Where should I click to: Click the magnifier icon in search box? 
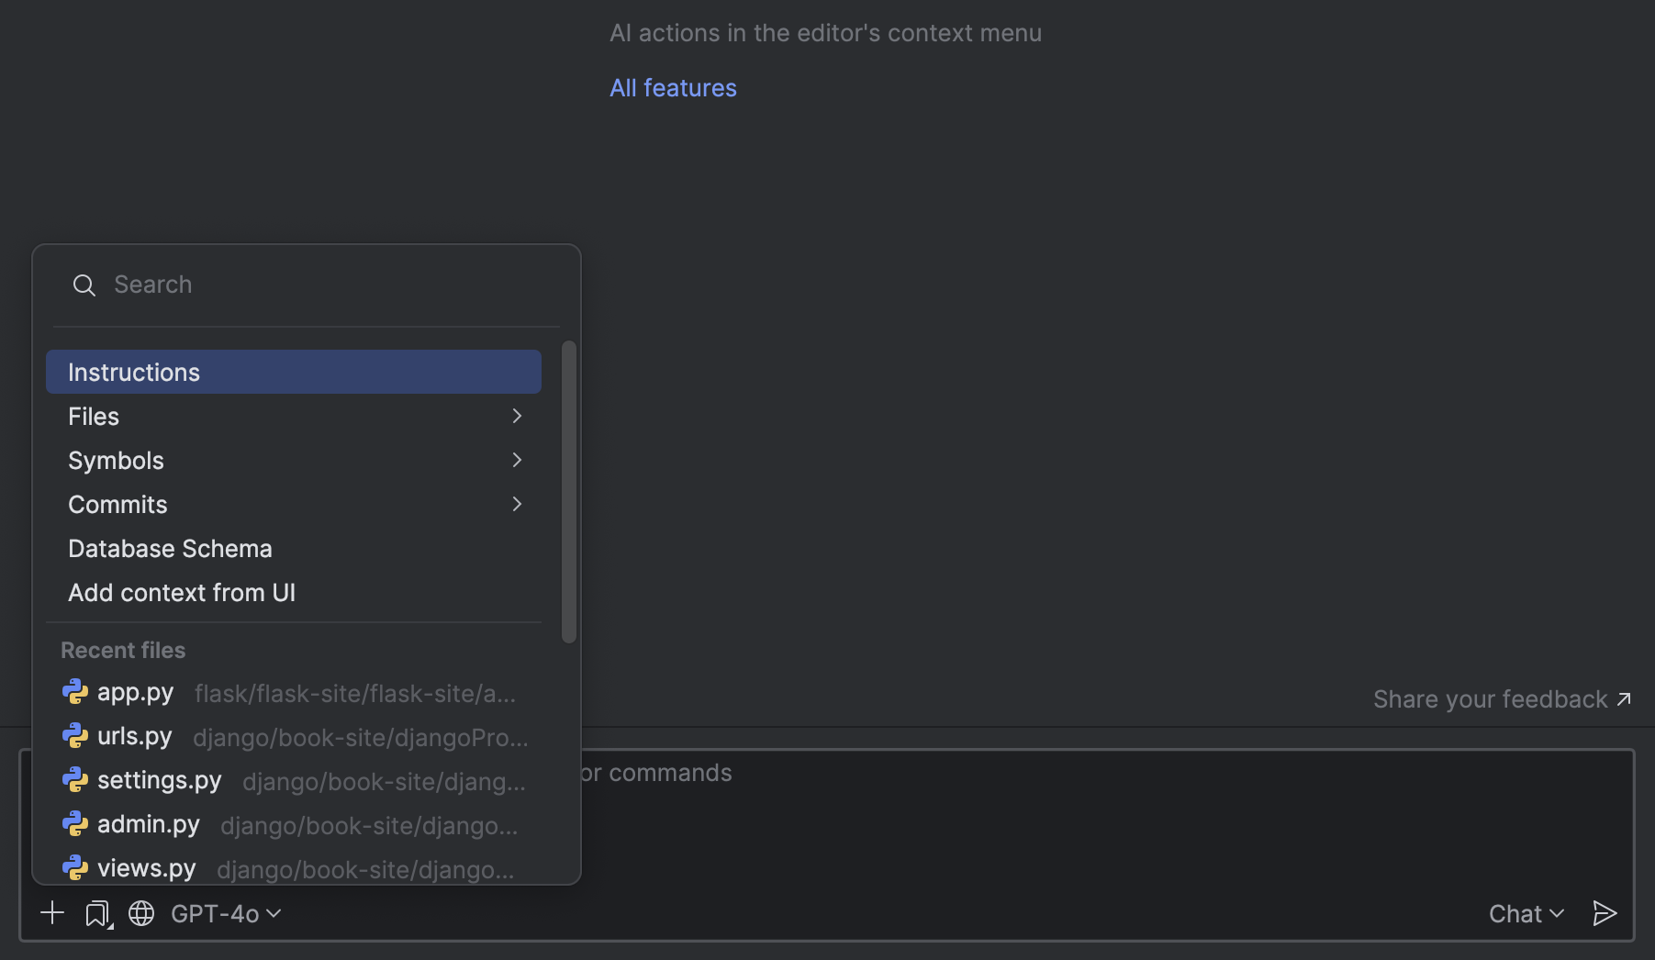pyautogui.click(x=84, y=285)
